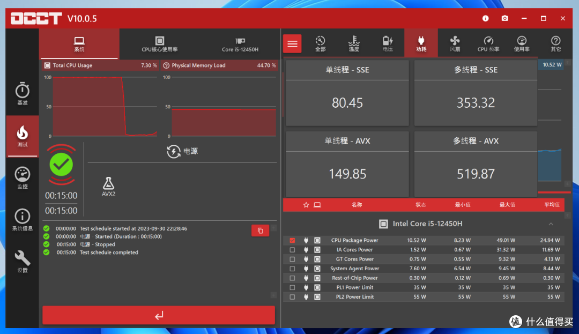Image resolution: width=579 pixels, height=334 pixels.
Task: Sort by 平均值 average column
Action: point(552,205)
